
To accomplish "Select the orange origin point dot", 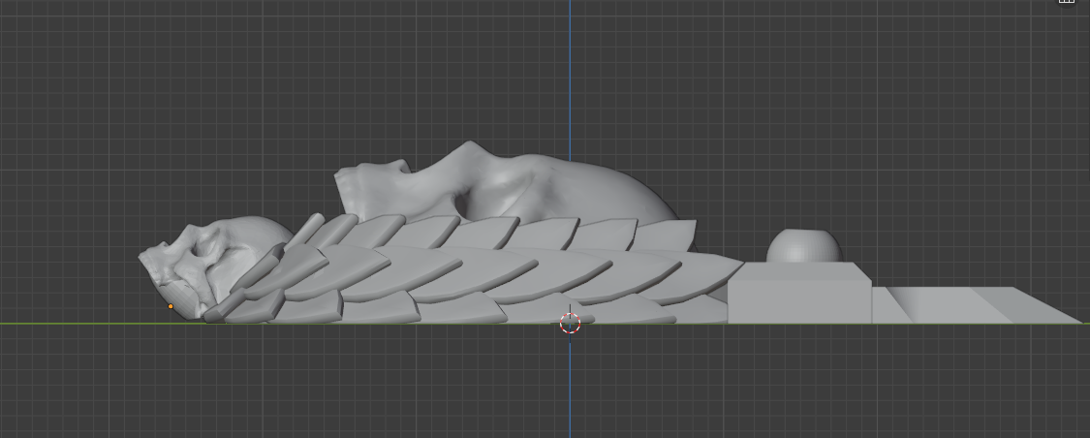I will tap(171, 306).
